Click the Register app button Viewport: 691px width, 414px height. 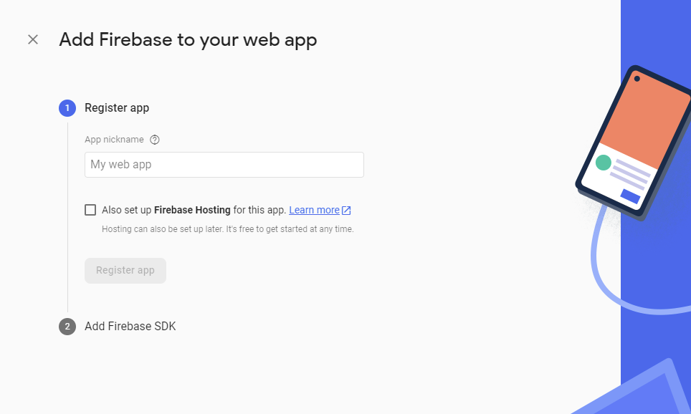coord(125,270)
